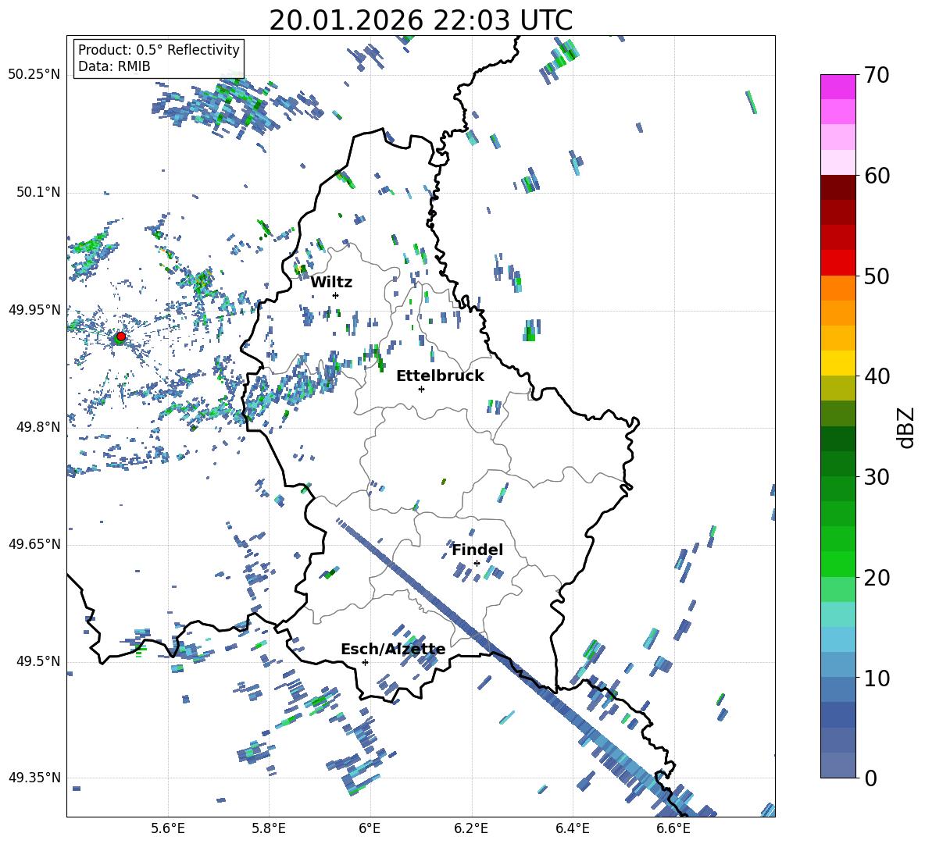Click the Product: 0.5° Reflectivity label
The height and width of the screenshot is (844, 925).
(x=159, y=49)
